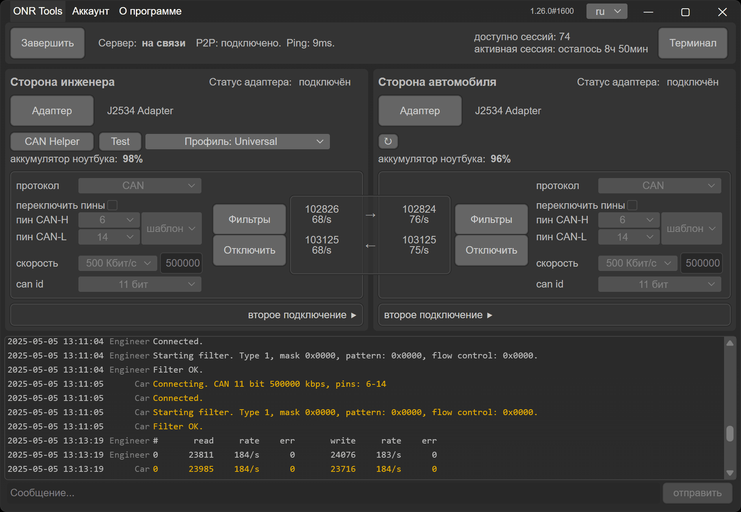This screenshot has height=512, width=741.
Task: Focus the Сообщение message input field
Action: [333, 493]
